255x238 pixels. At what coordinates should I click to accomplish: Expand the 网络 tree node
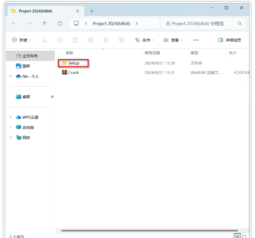coord(11,138)
